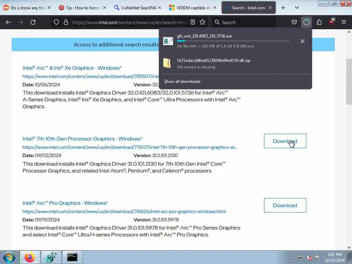Click scrollbar down arrow
This screenshot has height=264, width=352.
click(349, 247)
